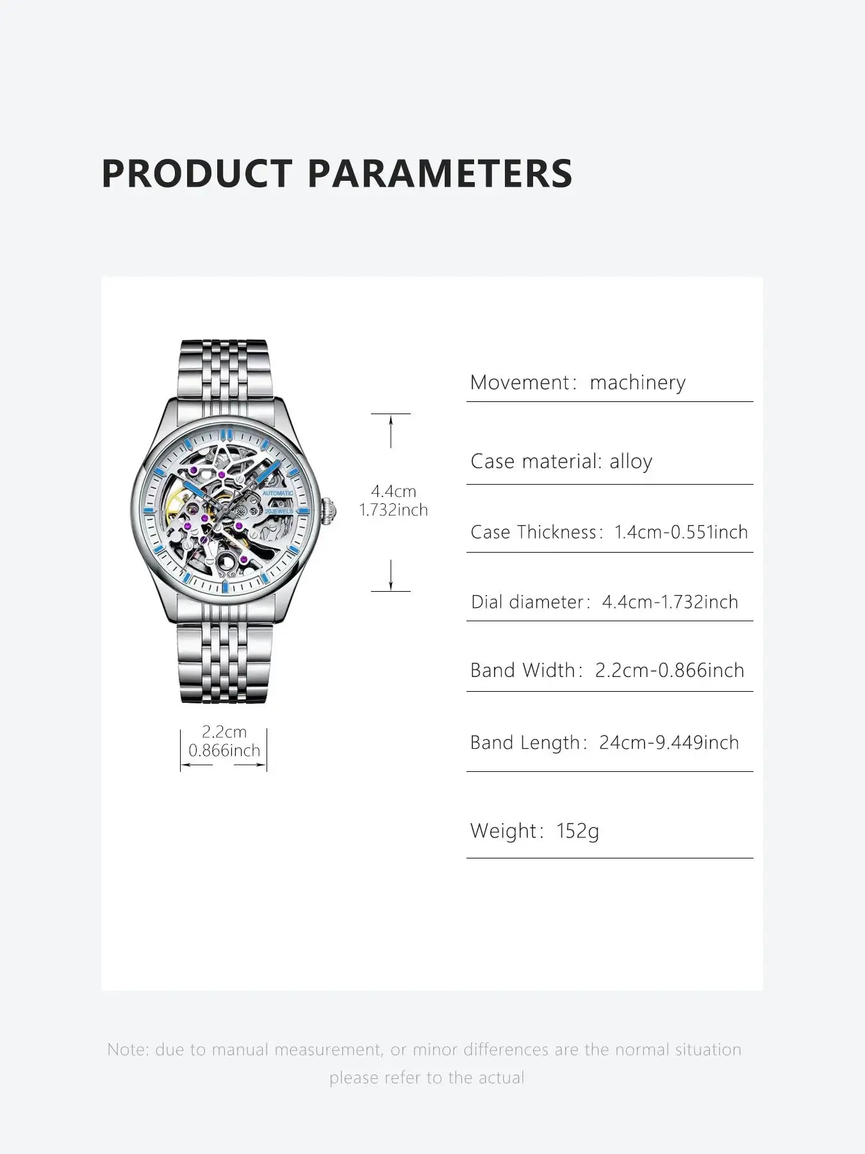Select the Case material: alloy line
The height and width of the screenshot is (1154, 865).
[561, 462]
